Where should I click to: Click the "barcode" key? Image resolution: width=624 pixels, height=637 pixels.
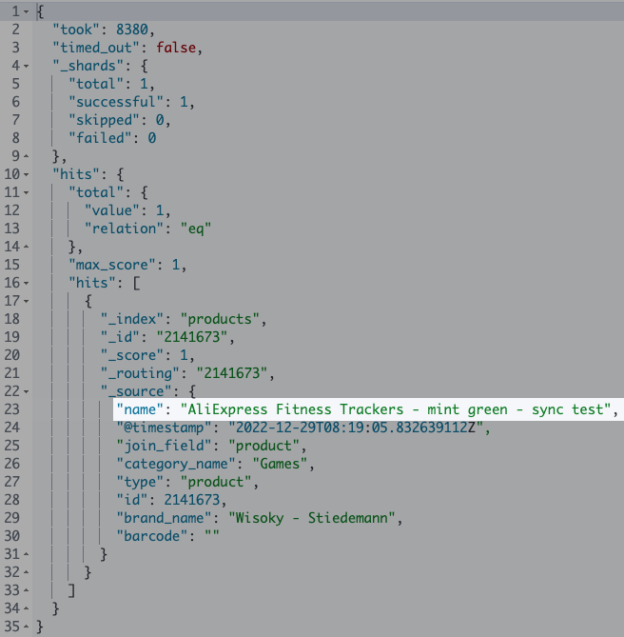[151, 536]
